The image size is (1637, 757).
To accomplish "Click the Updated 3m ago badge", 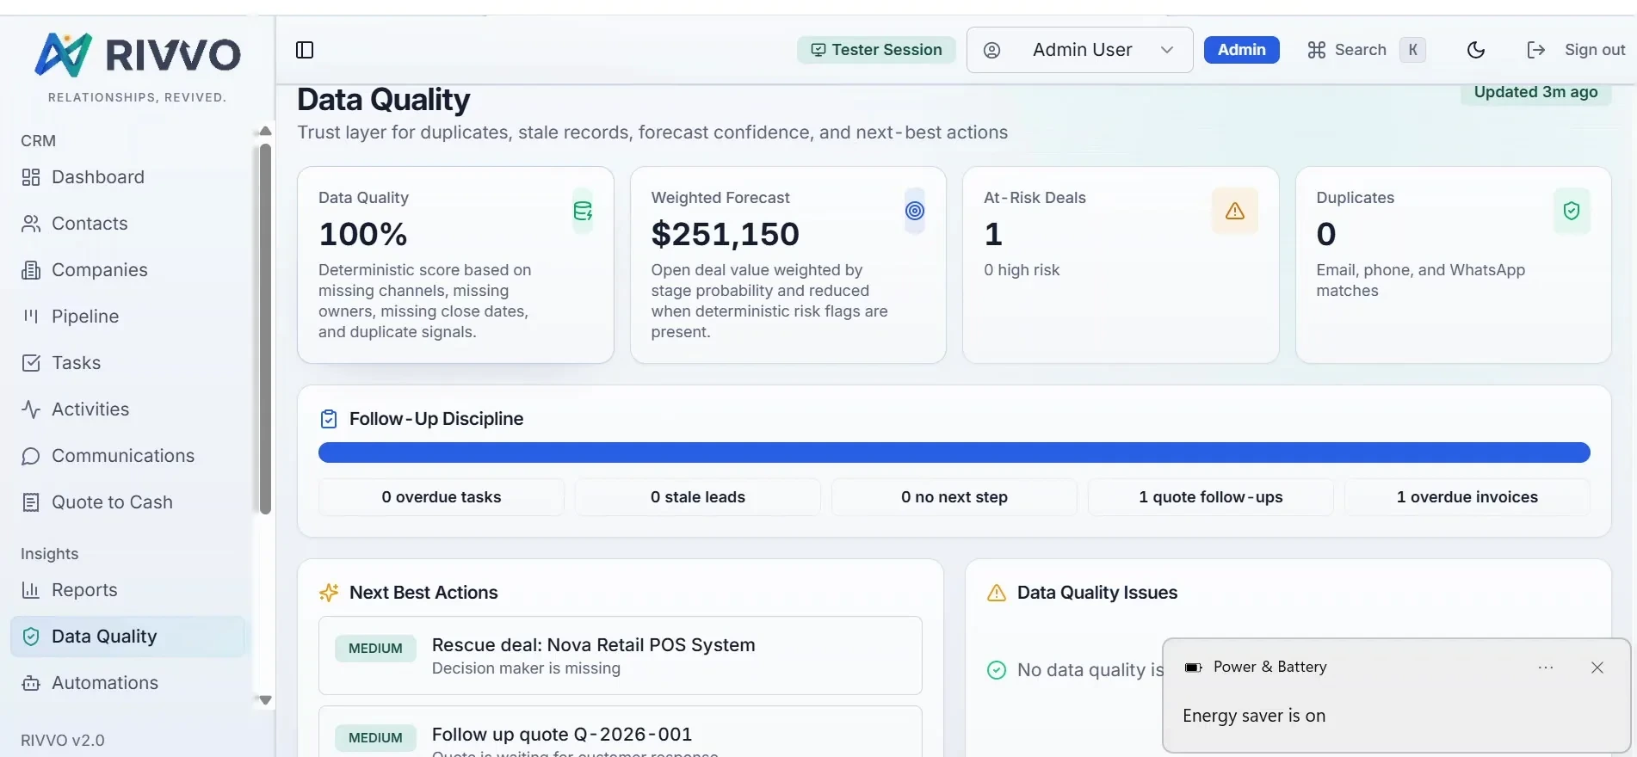I will 1535,93.
